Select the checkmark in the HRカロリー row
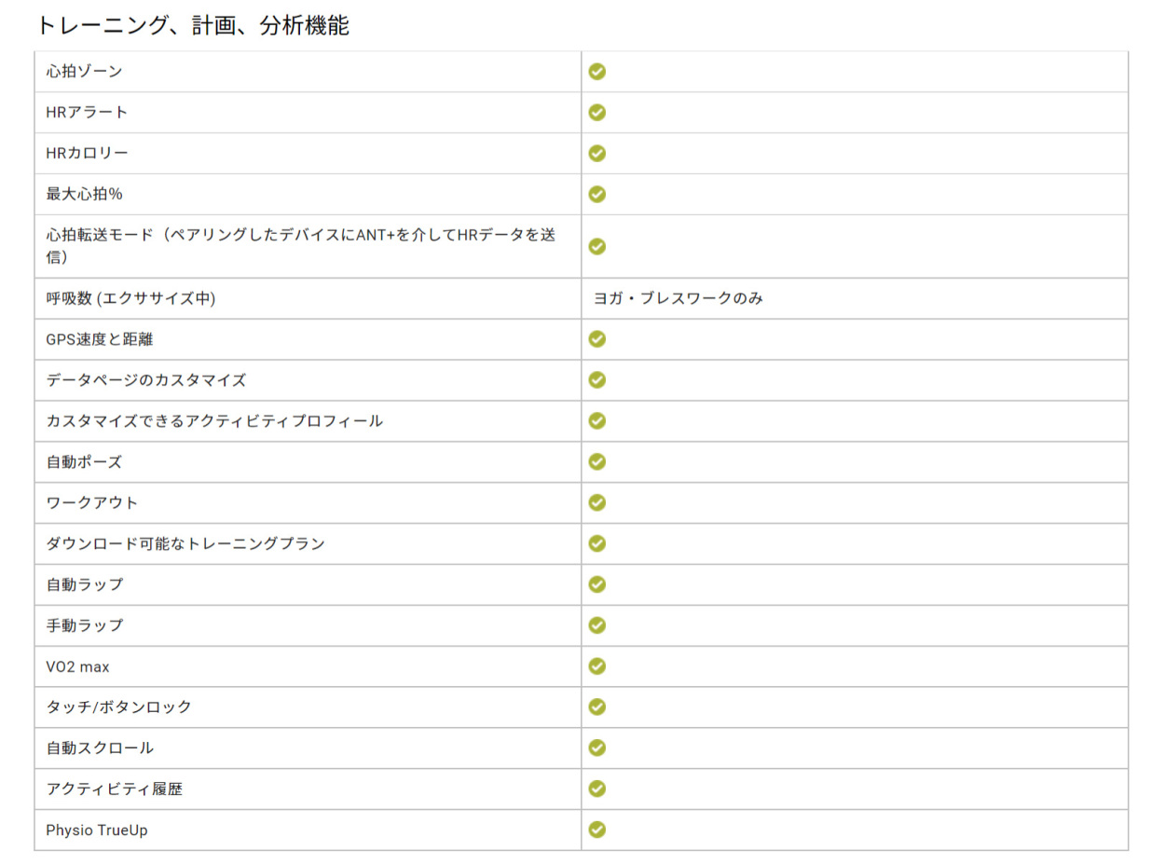Image resolution: width=1165 pixels, height=864 pixels. [x=597, y=154]
